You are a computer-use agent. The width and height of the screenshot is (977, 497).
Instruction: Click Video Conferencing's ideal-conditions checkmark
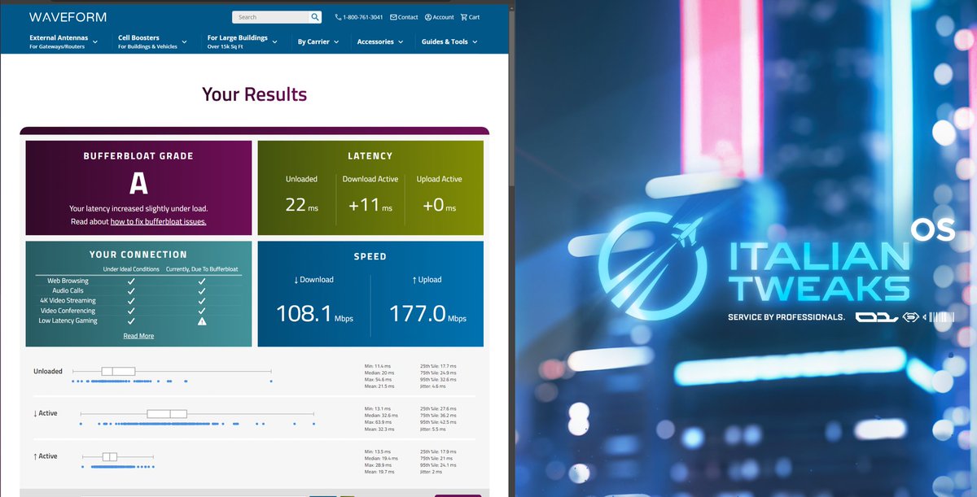coord(132,311)
